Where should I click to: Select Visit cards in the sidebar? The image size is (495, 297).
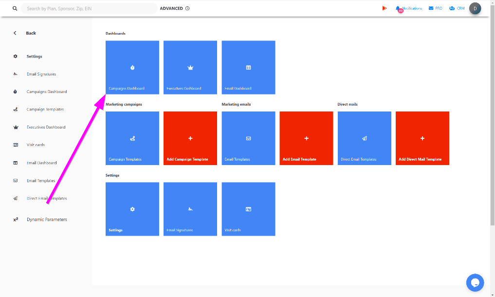(36, 145)
